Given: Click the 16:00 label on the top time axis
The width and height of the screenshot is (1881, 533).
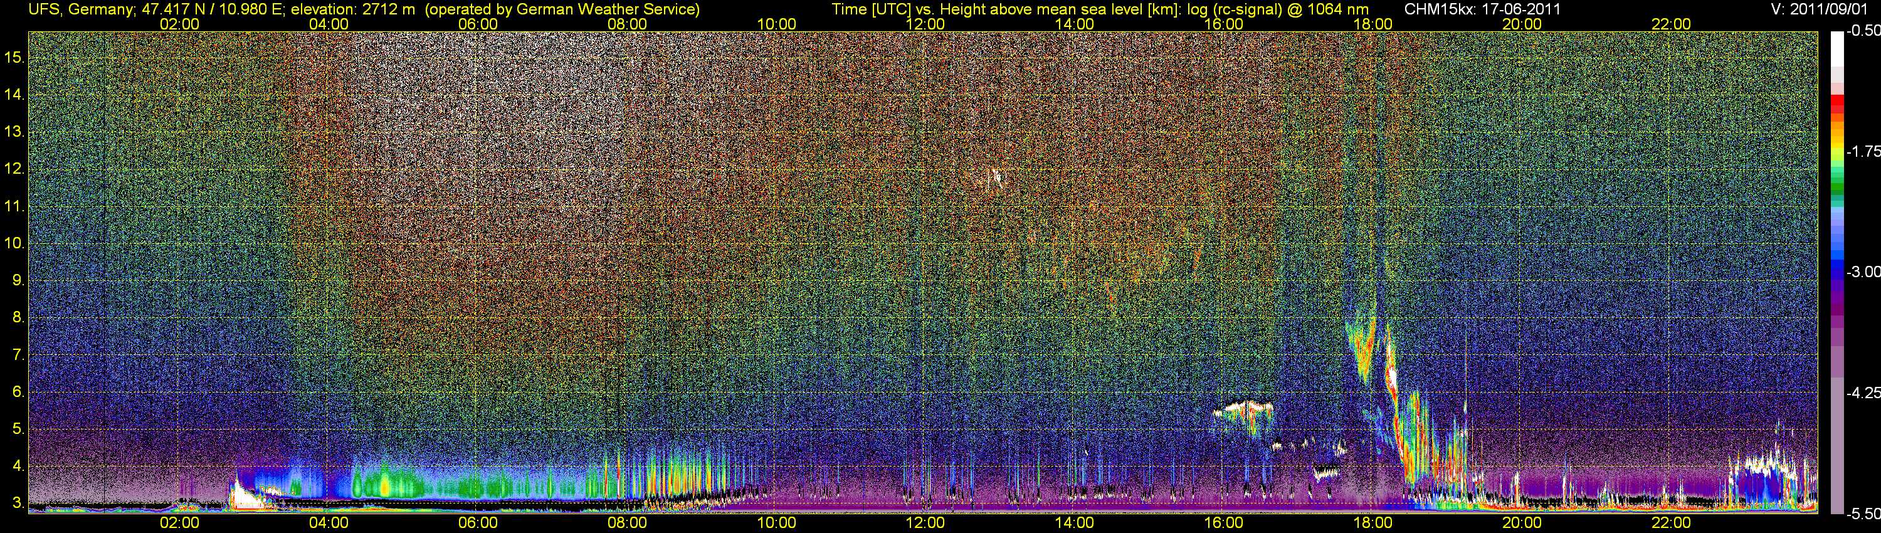Looking at the screenshot, I should (1224, 24).
